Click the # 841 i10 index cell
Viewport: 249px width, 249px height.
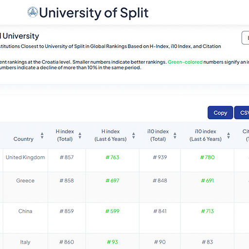tap(160, 218)
